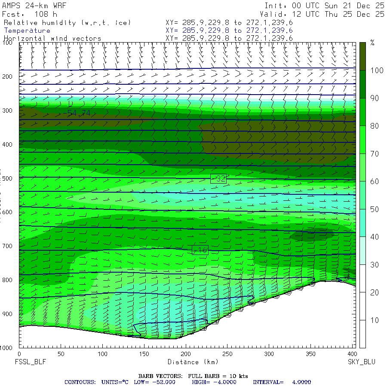Click the 'SKY_BLU' end station label
The height and width of the screenshot is (387, 387).
click(x=362, y=362)
